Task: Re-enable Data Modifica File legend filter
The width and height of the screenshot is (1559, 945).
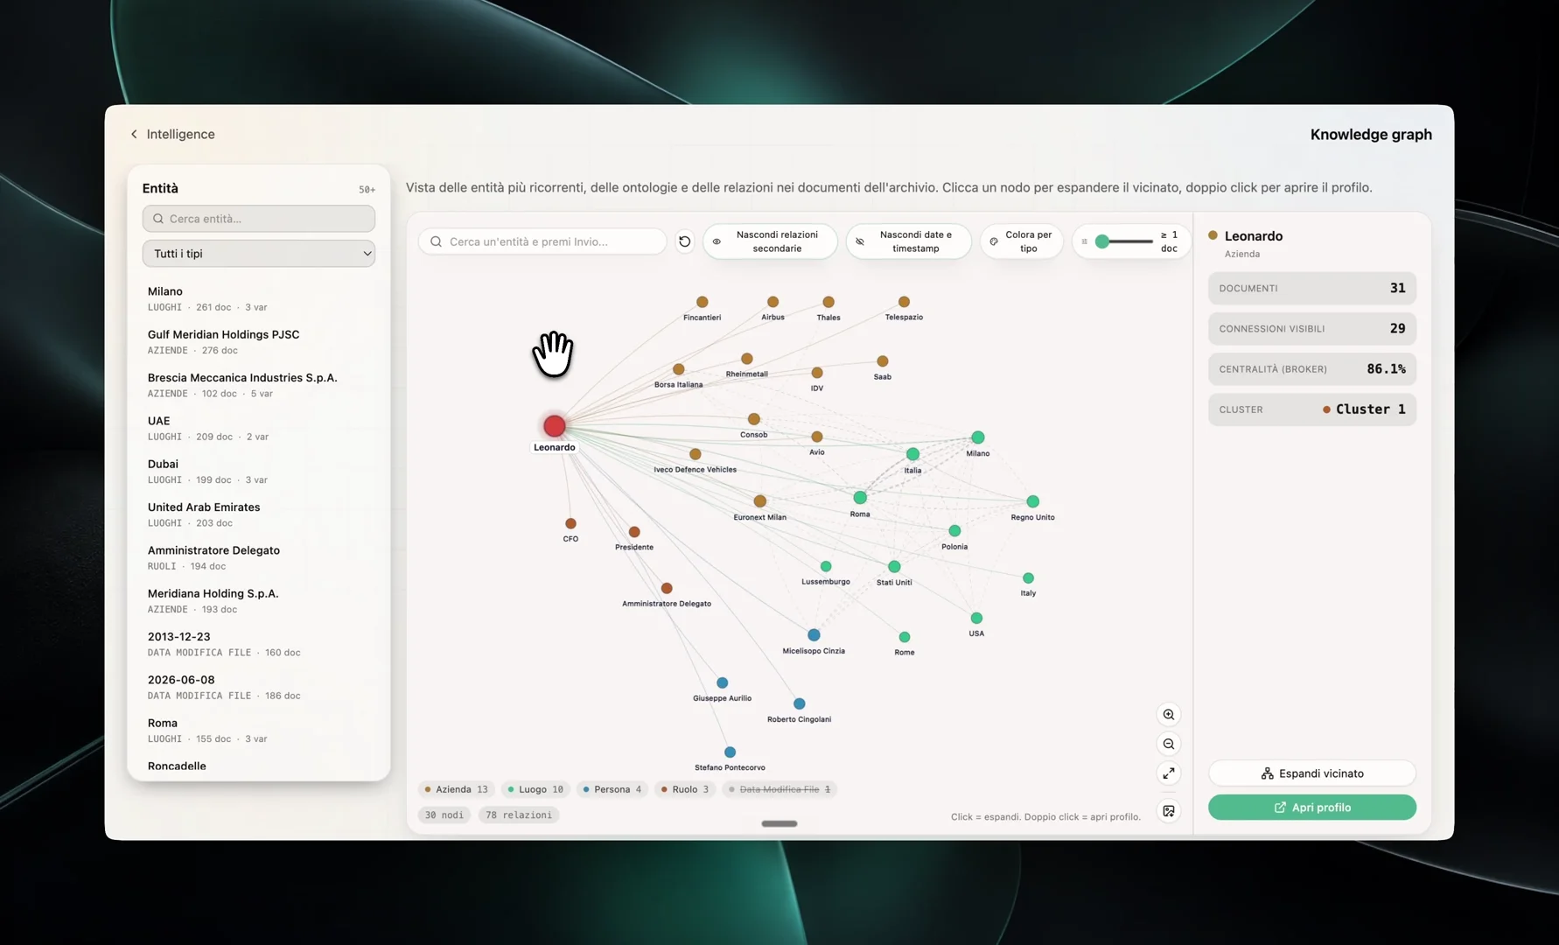Action: pyautogui.click(x=779, y=789)
